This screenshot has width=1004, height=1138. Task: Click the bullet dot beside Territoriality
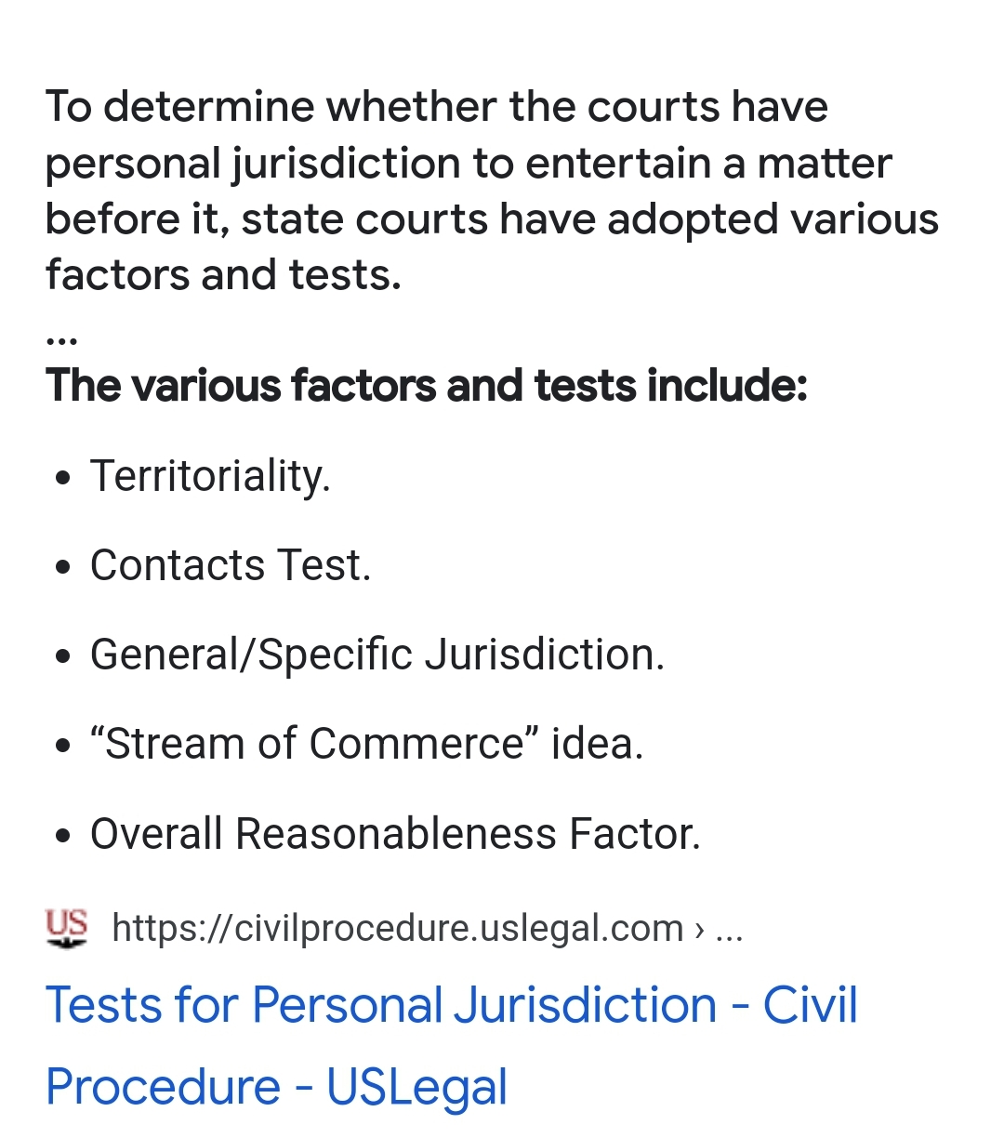[63, 479]
